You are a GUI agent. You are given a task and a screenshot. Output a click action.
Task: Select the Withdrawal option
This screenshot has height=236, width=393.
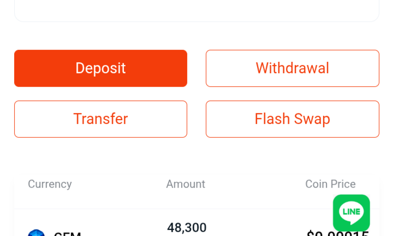coord(292,68)
